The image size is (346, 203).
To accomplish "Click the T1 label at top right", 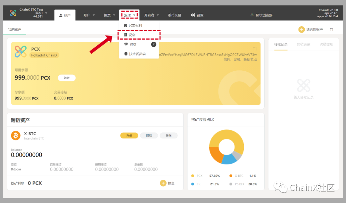I will pyautogui.click(x=332, y=29).
